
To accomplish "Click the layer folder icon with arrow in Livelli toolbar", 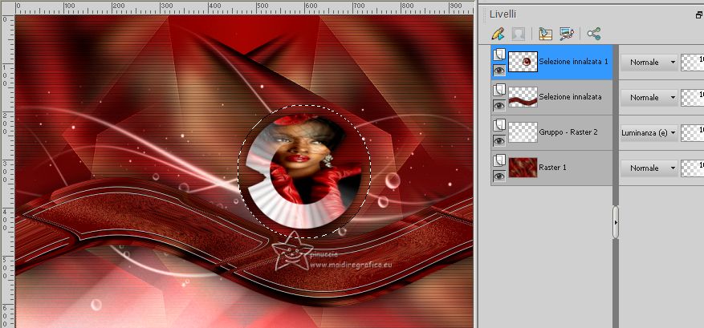I will click(545, 34).
